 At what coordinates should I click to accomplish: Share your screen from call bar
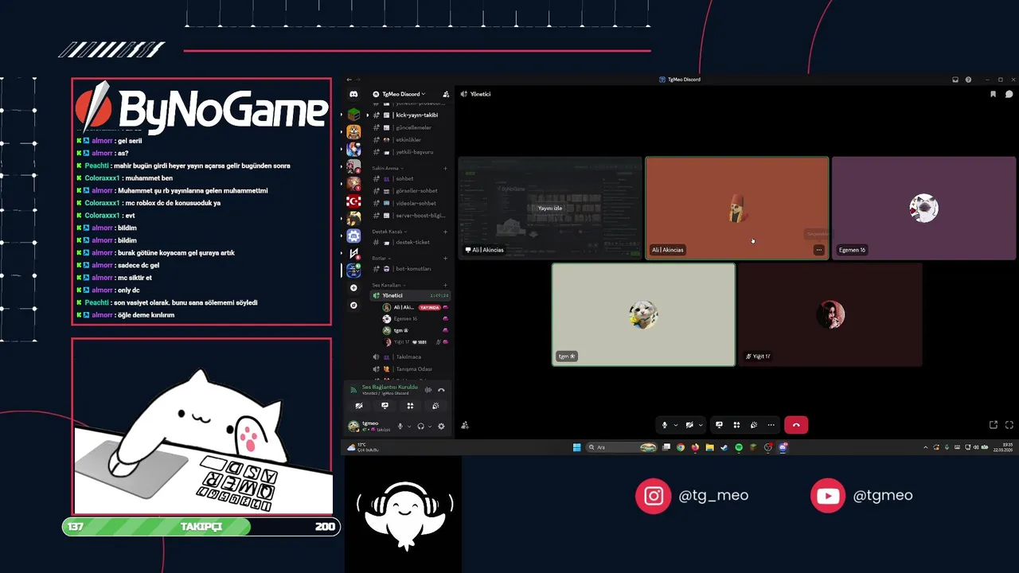coord(719,425)
